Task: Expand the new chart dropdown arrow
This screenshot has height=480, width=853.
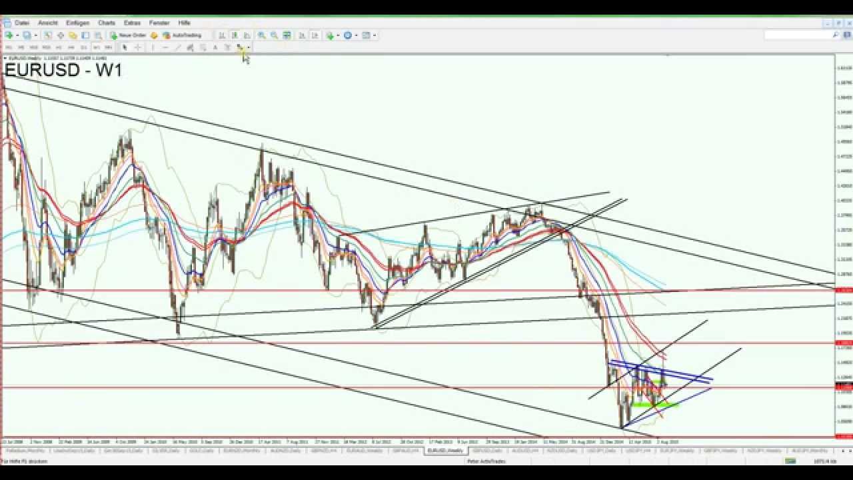Action: (17, 35)
